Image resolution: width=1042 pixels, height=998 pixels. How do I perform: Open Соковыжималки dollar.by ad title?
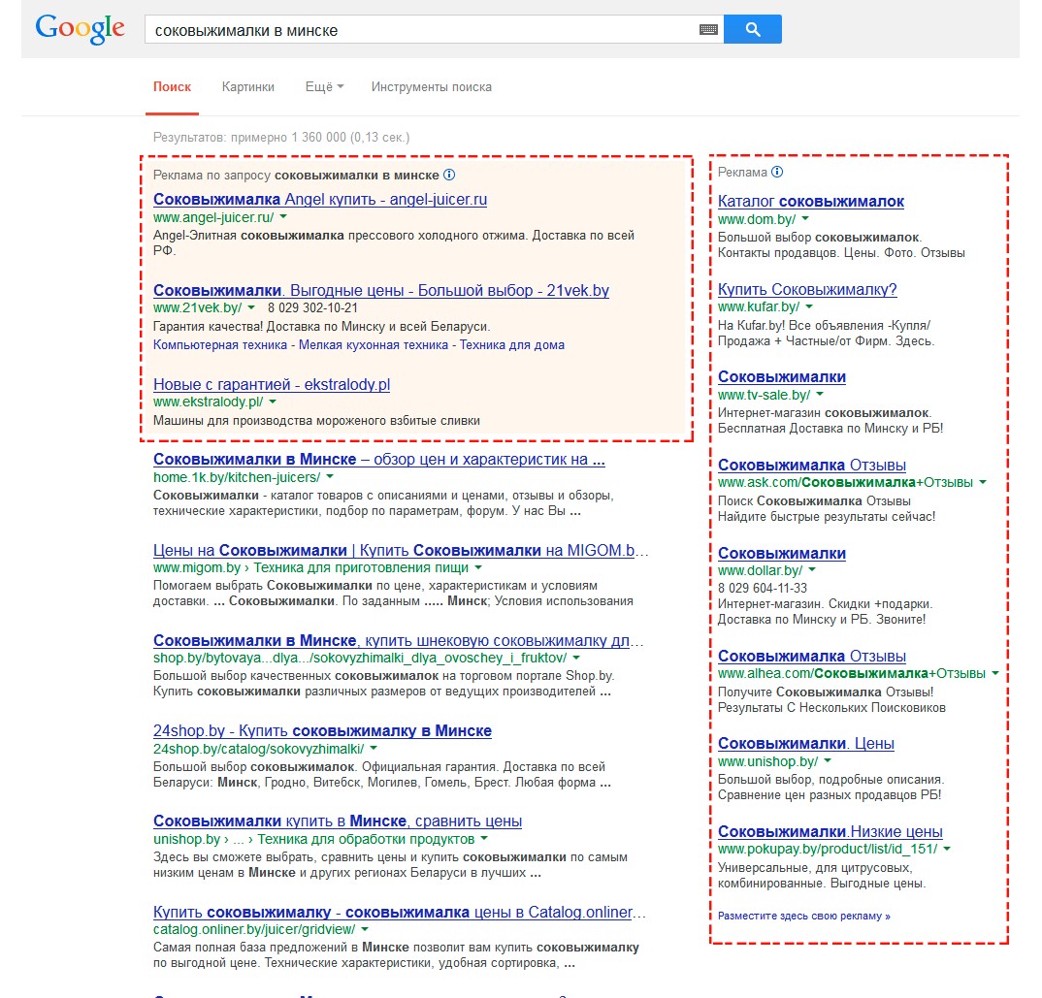782,553
